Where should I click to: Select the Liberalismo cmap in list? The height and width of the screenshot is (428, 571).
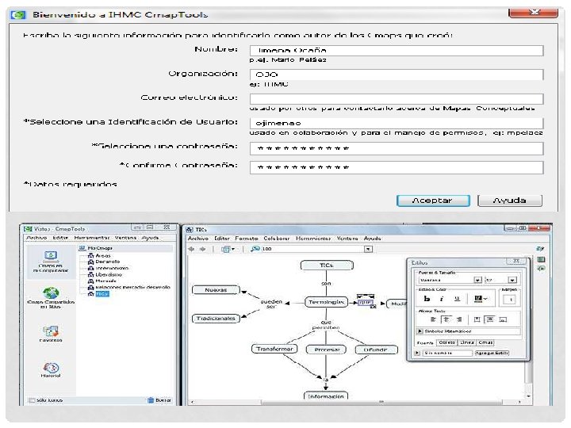coord(105,275)
